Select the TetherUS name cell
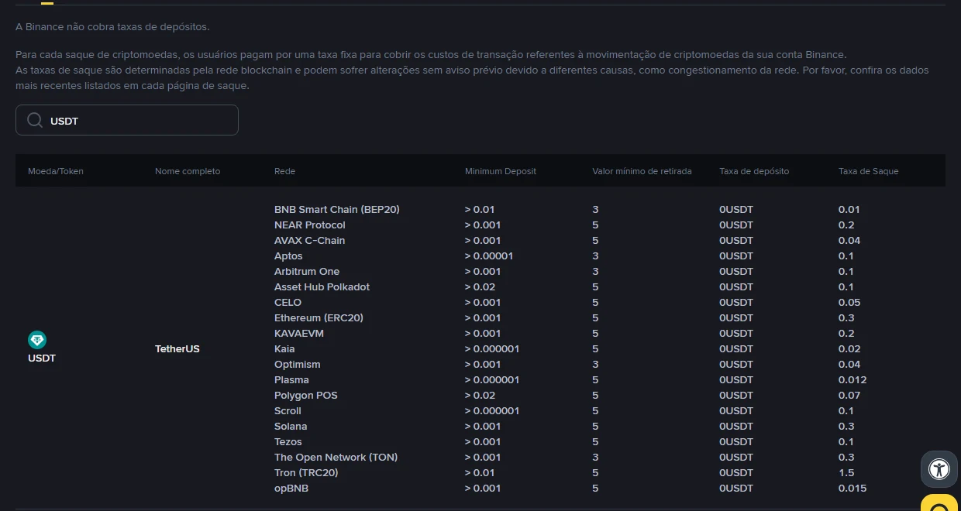Image resolution: width=961 pixels, height=511 pixels. (177, 348)
